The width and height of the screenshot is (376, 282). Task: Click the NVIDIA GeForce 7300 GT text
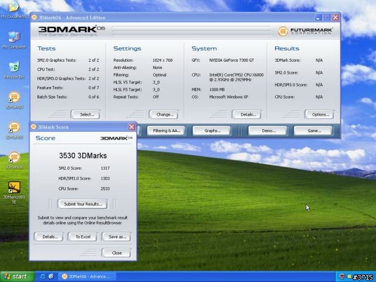(231, 60)
